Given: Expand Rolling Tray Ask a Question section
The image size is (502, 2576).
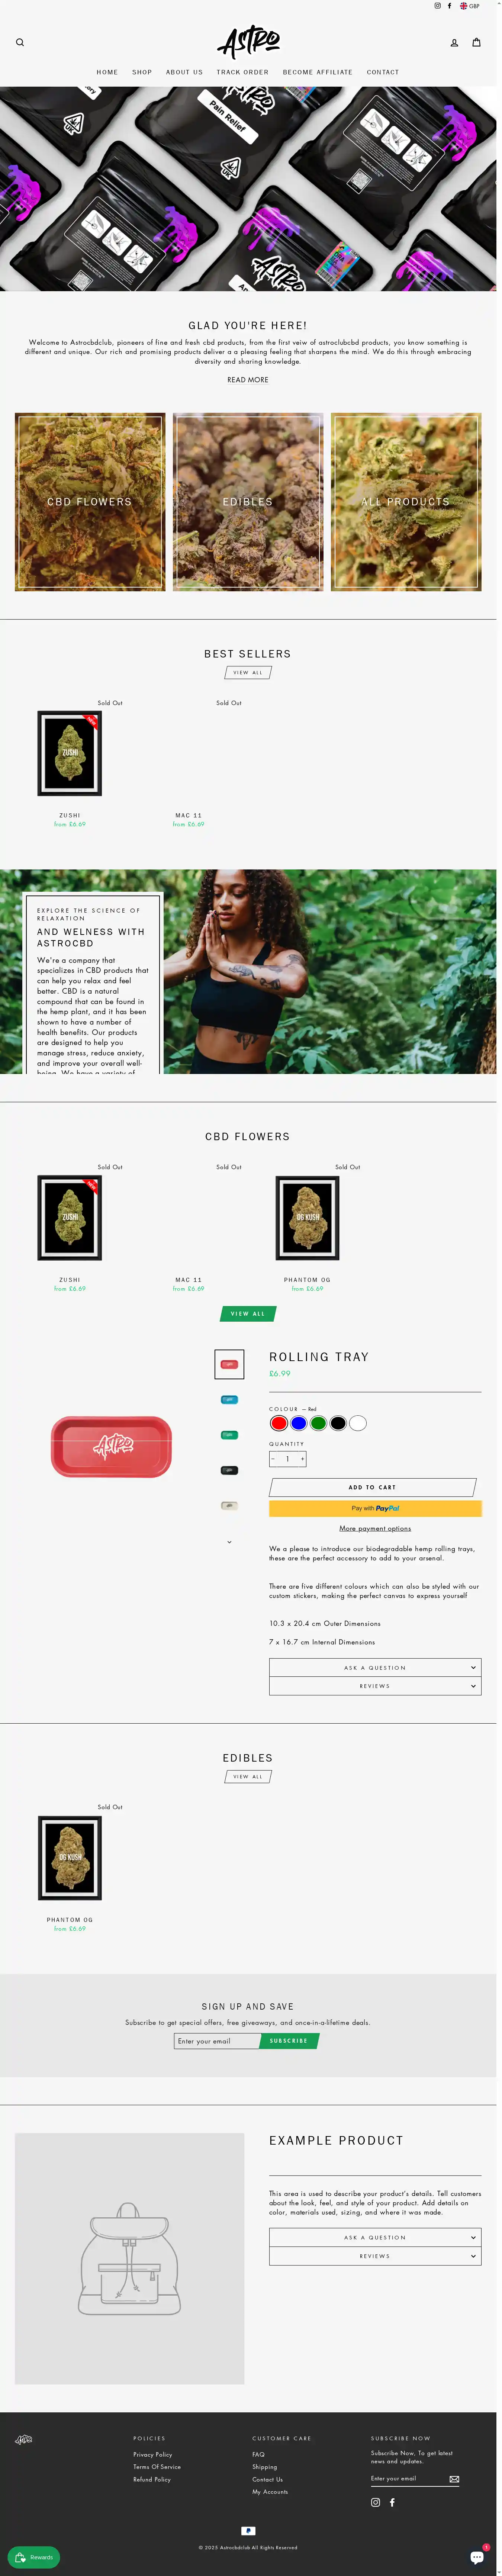Looking at the screenshot, I should 375,1667.
